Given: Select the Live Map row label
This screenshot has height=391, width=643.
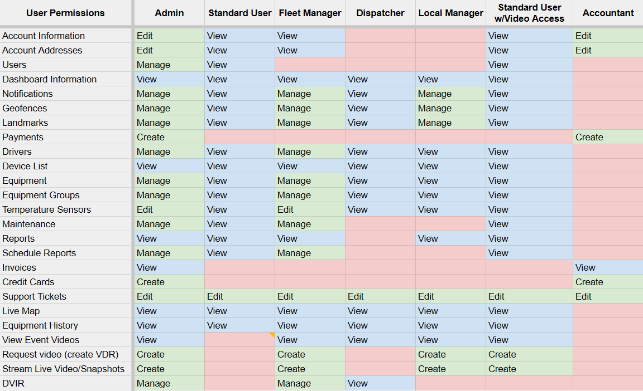Looking at the screenshot, I should pos(66,311).
